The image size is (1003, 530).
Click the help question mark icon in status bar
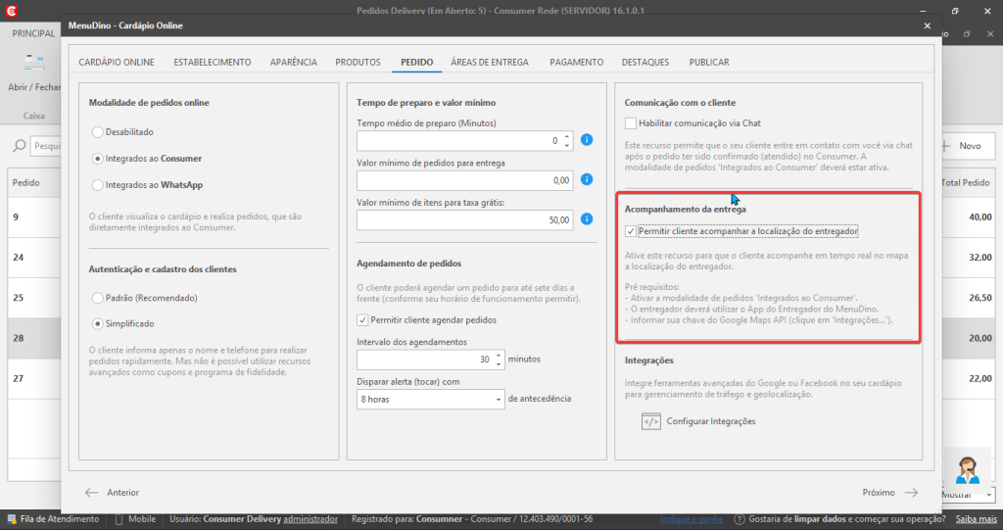[x=739, y=519]
